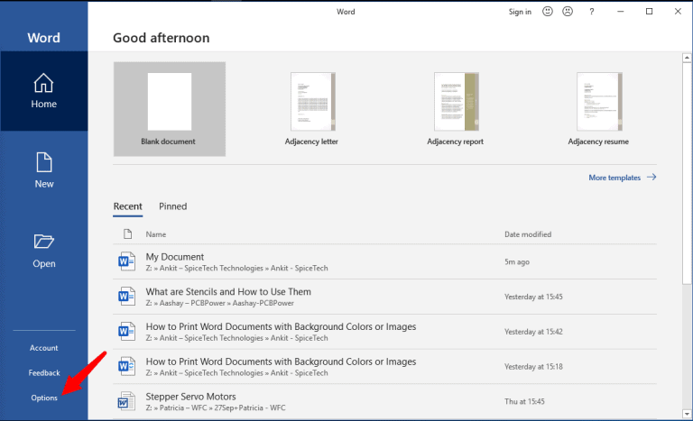Click the arrow next to More templates
Screen dimensions: 693x421
click(x=651, y=178)
